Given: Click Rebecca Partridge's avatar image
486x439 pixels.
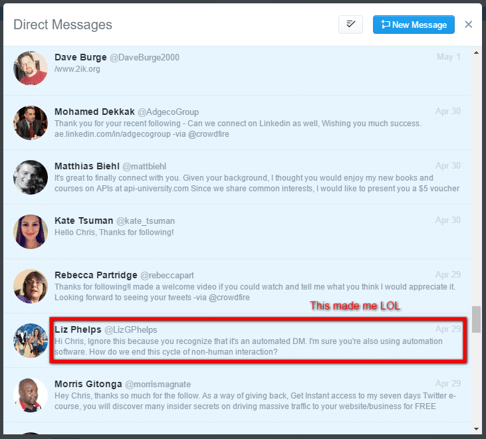Looking at the screenshot, I should click(x=31, y=286).
